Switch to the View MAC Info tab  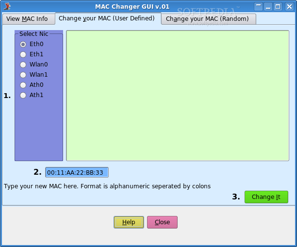[29, 19]
